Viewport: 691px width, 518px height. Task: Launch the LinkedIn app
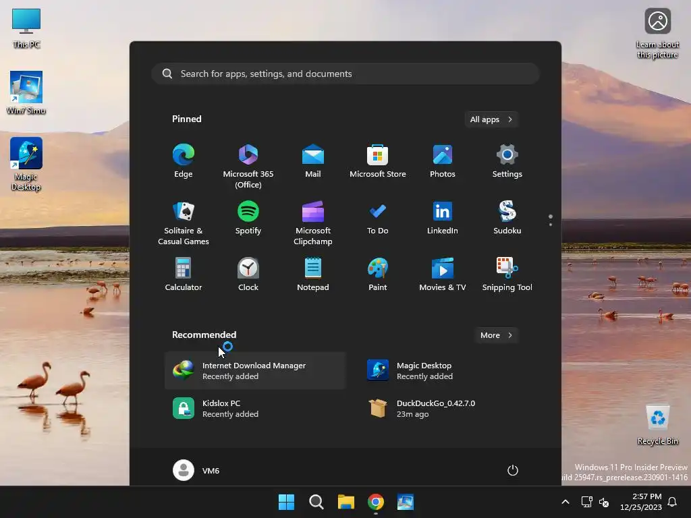click(x=443, y=218)
